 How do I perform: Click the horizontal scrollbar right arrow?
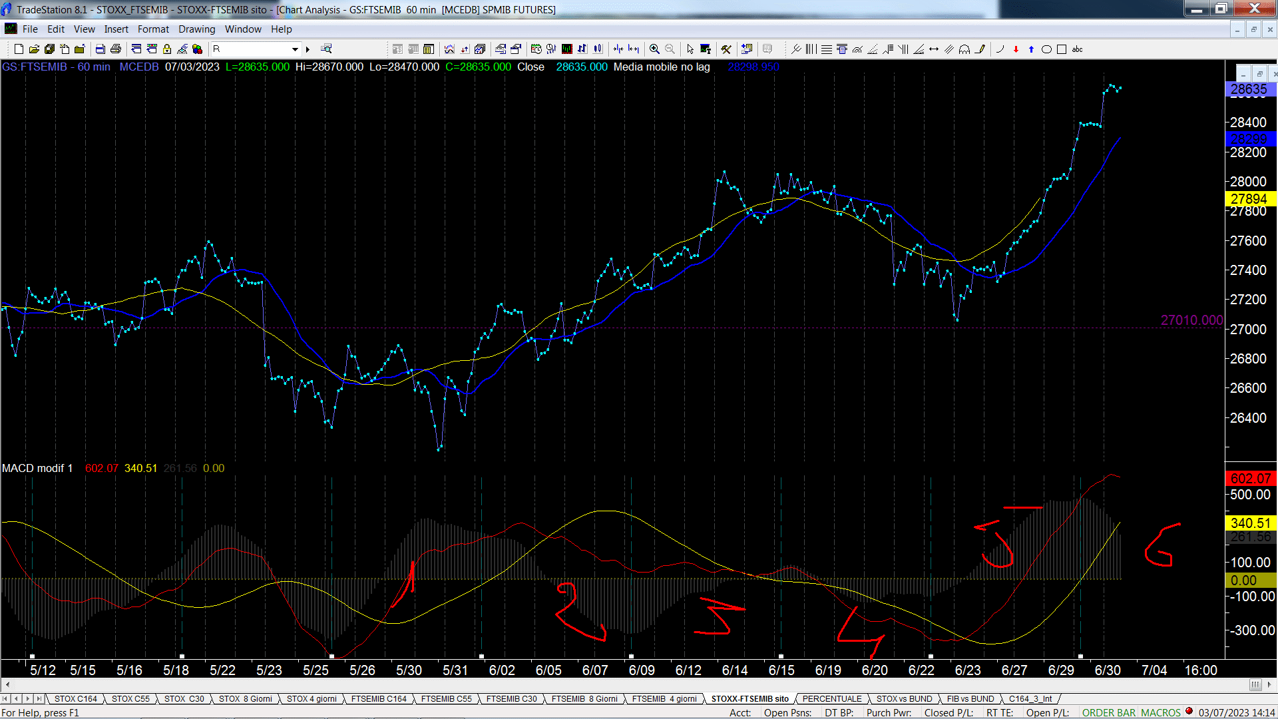coord(1269,684)
